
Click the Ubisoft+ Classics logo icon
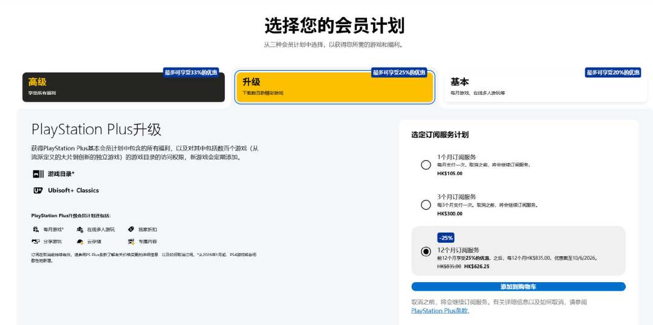[x=38, y=190]
